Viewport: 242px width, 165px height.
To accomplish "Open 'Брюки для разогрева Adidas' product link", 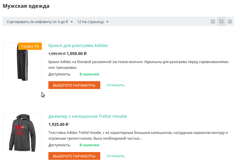I will pyautogui.click(x=78, y=45).
